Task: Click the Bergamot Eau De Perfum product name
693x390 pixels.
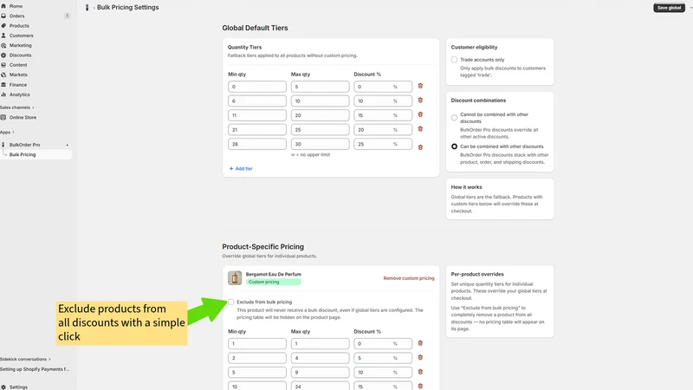Action: tap(274, 274)
